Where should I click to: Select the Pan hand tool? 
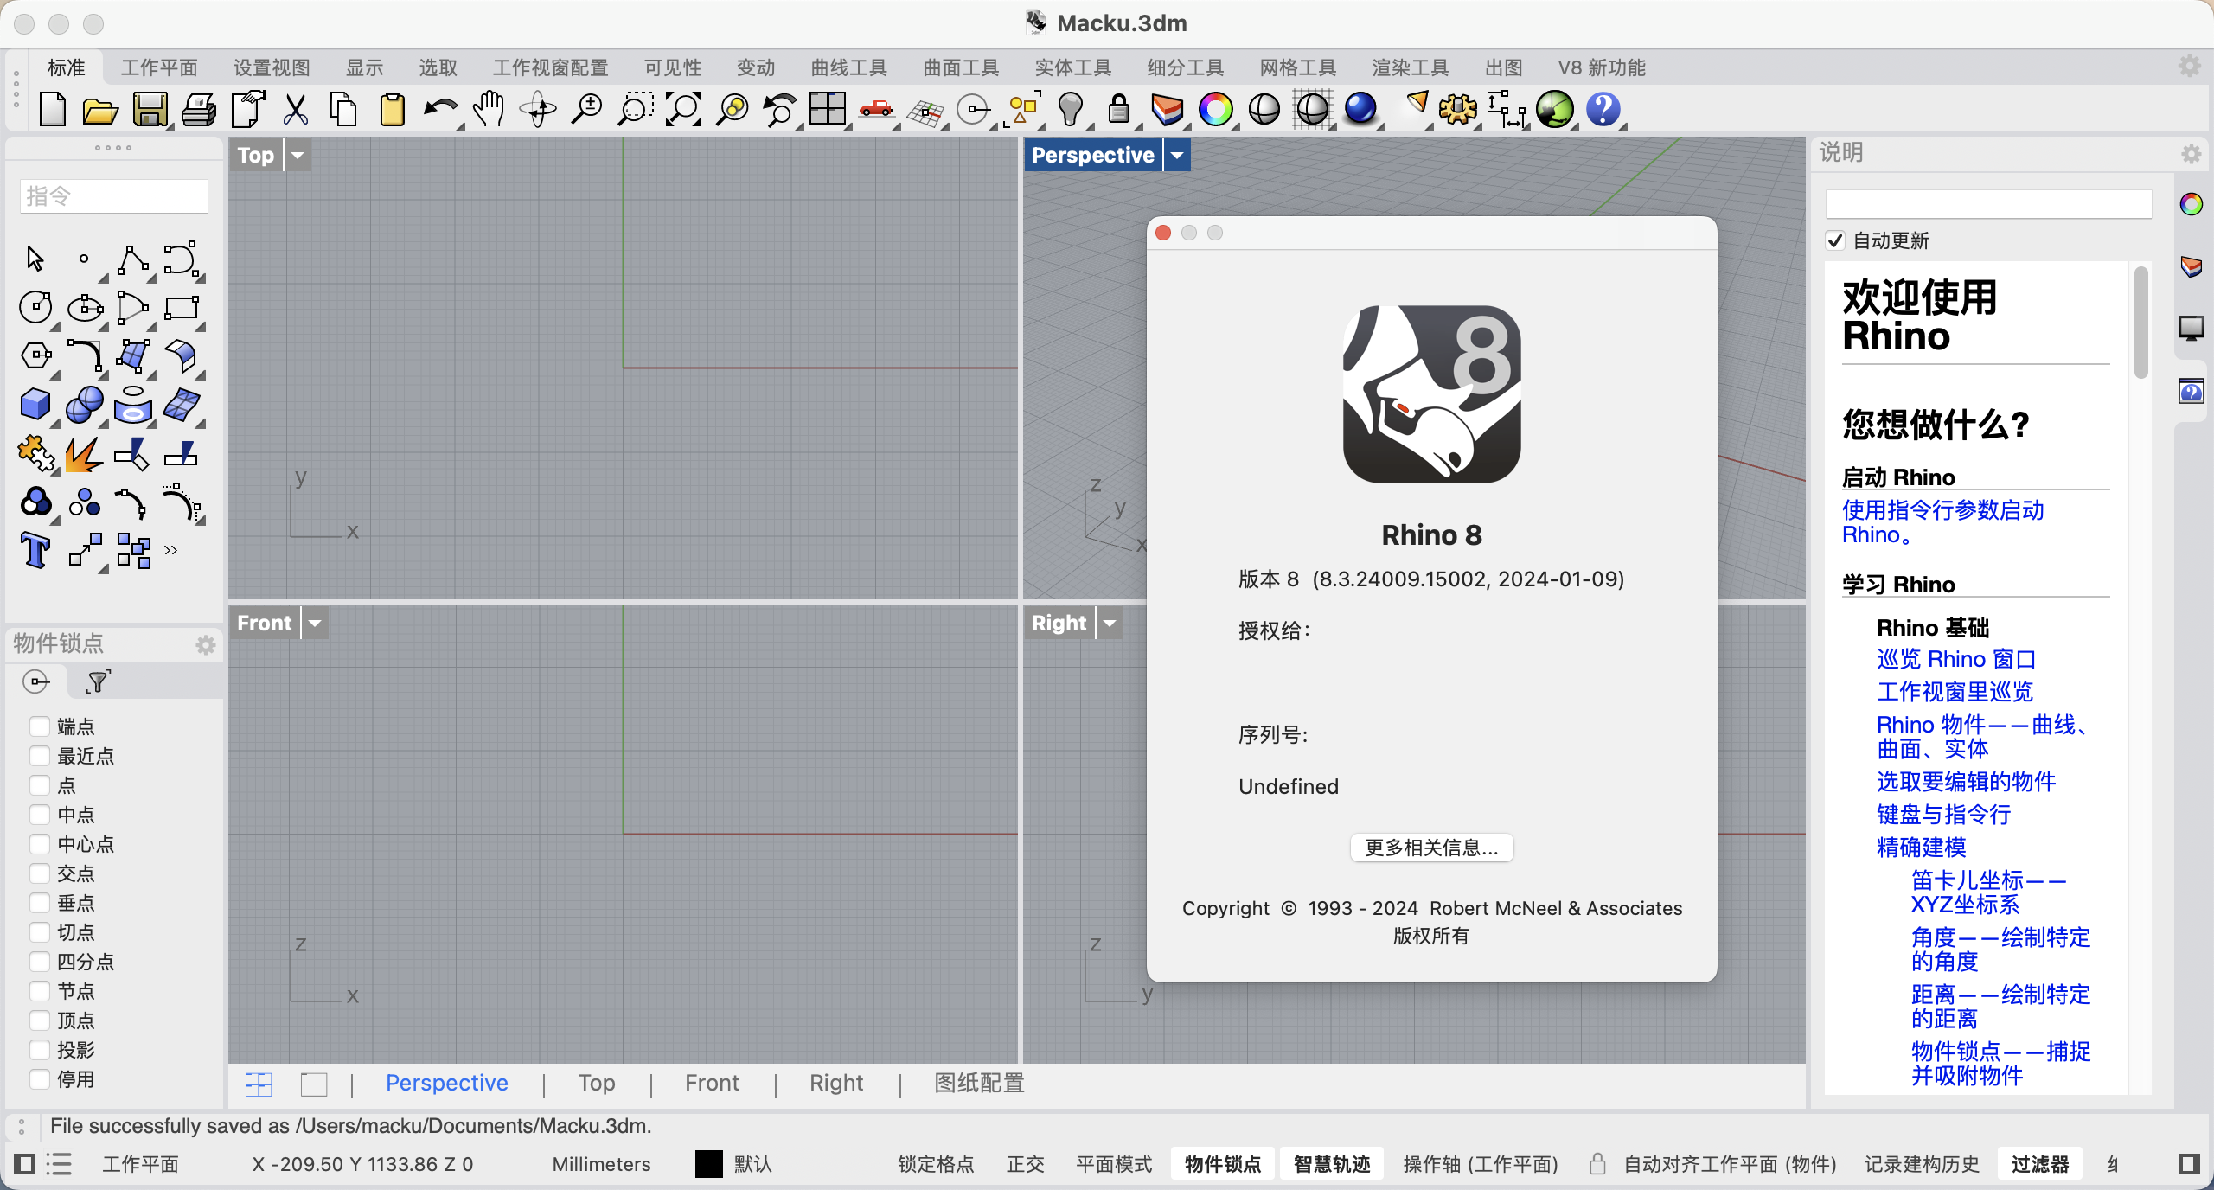(x=489, y=110)
